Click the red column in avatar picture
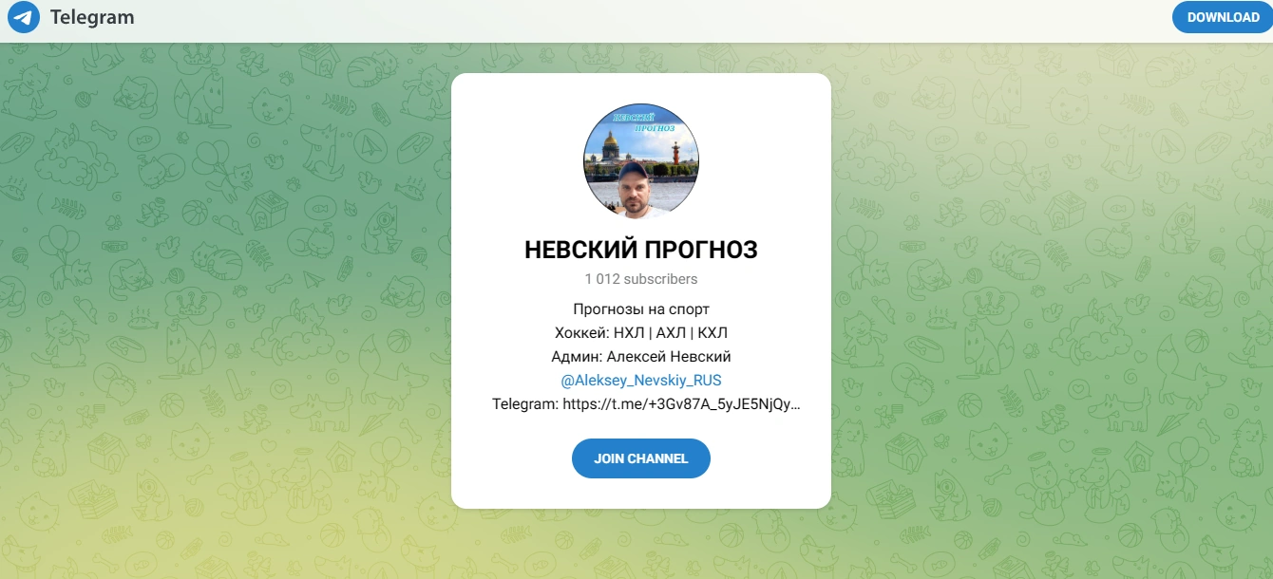 (678, 154)
